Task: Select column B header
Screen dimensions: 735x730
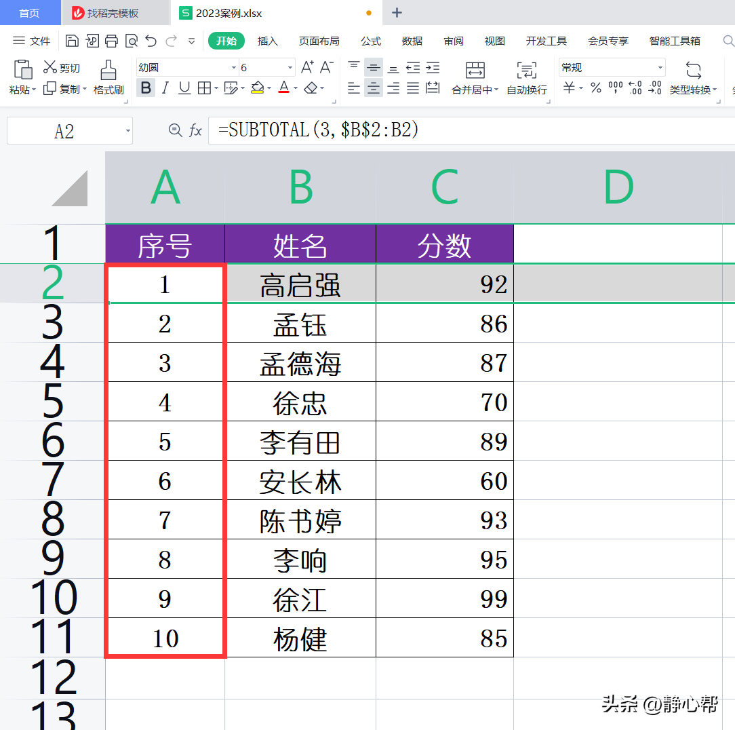Action: 300,188
